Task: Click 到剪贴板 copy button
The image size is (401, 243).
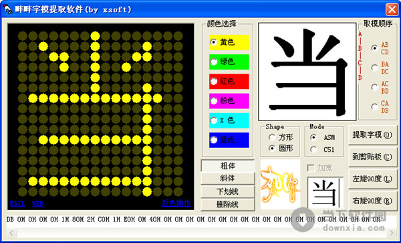Action: click(373, 157)
